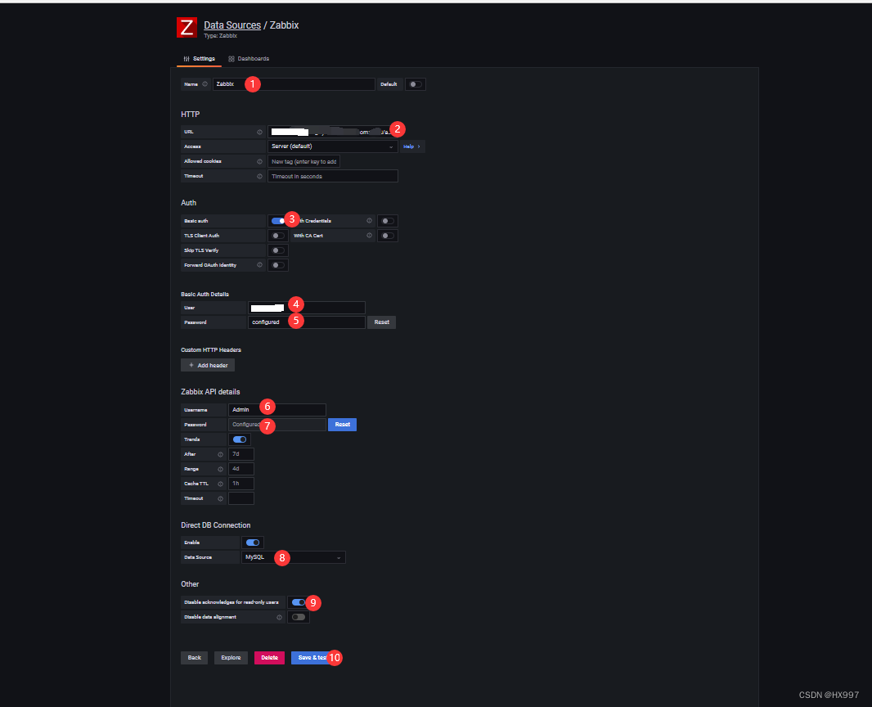Click the info icon for HTTP Timeout

tap(259, 176)
